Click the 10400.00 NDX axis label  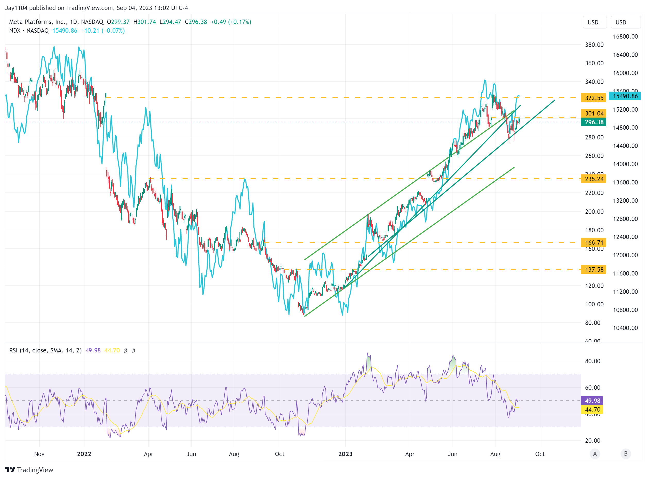[x=625, y=328]
